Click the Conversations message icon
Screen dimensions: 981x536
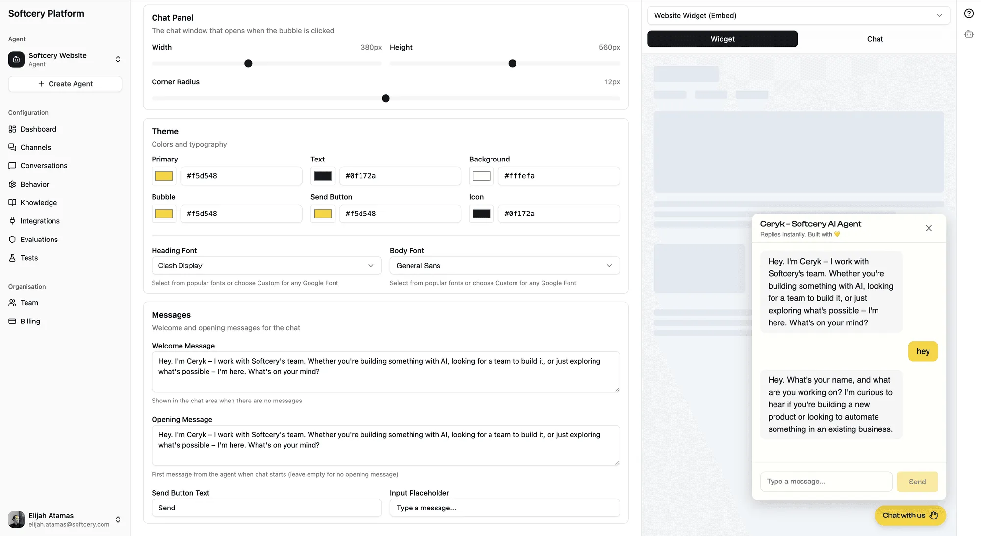(12, 166)
